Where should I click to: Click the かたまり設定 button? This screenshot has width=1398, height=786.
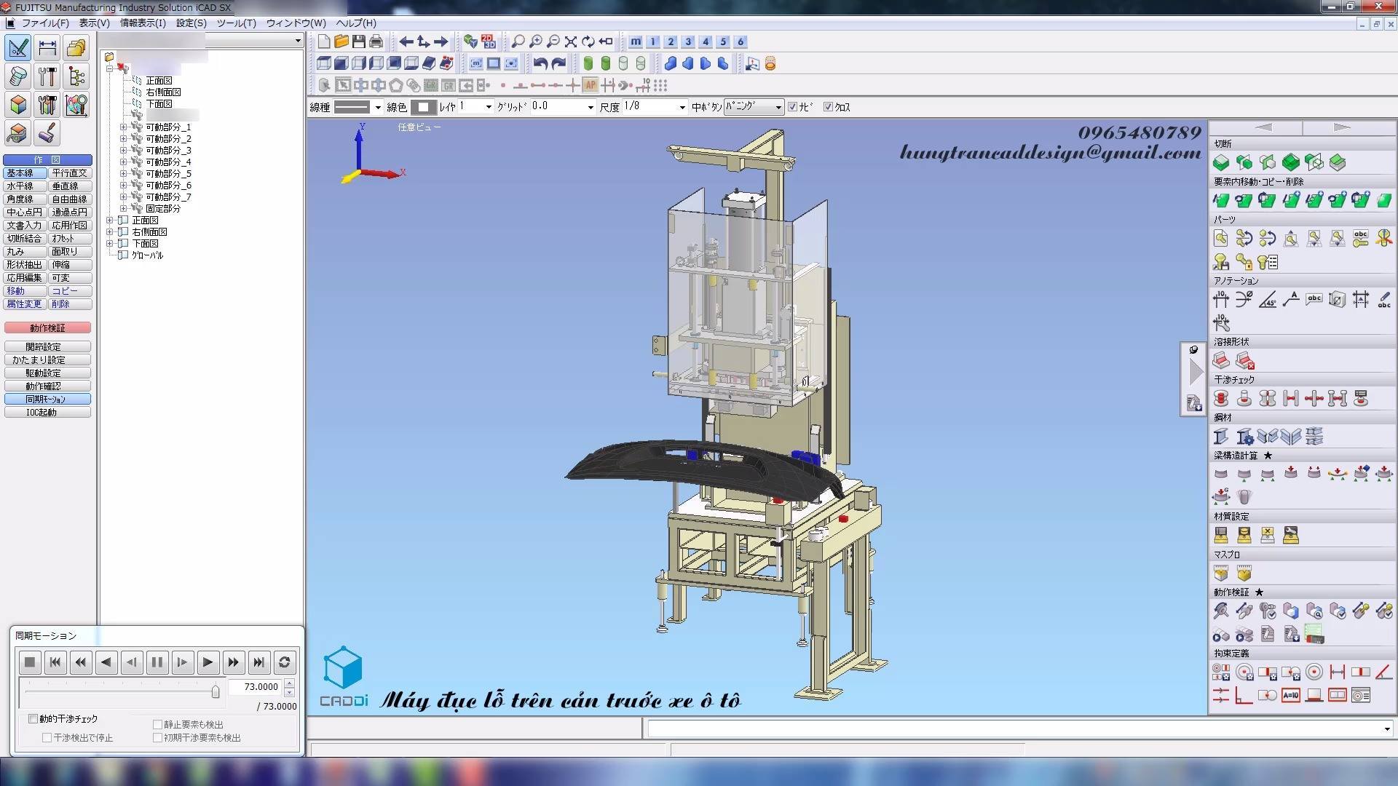pos(47,360)
